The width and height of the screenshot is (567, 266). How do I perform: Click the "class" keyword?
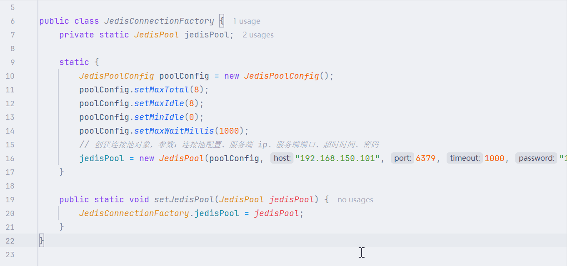[x=87, y=21]
